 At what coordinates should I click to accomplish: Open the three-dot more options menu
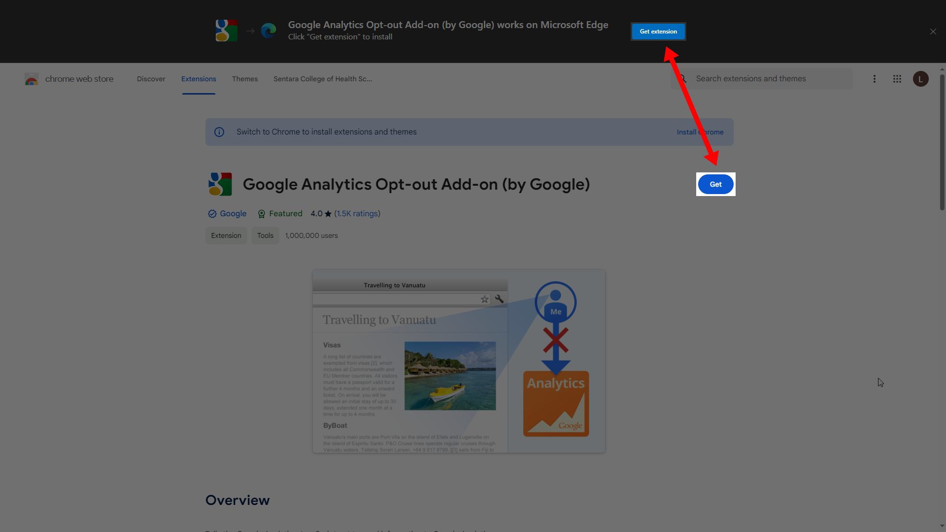pos(875,79)
